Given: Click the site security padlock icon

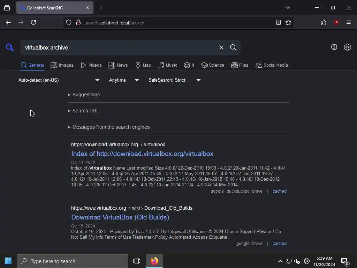Looking at the screenshot, I should [78, 22].
